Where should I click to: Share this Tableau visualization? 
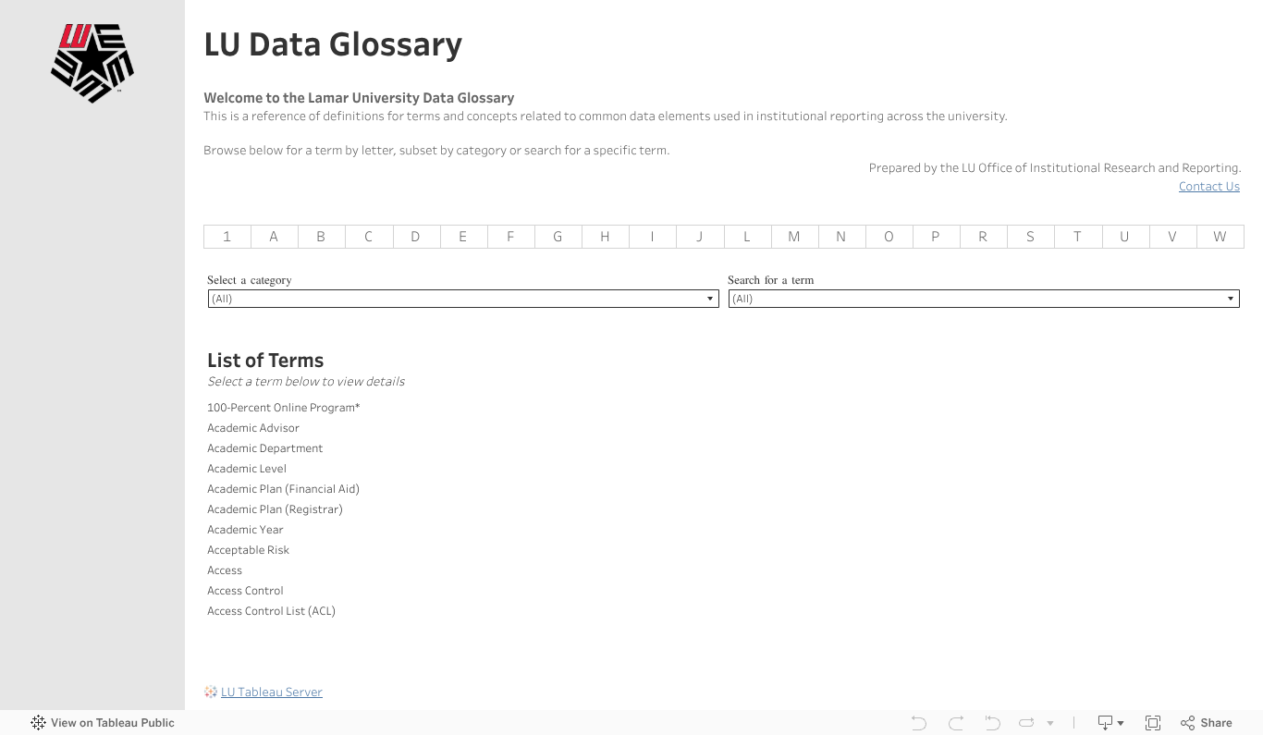coord(1207,723)
